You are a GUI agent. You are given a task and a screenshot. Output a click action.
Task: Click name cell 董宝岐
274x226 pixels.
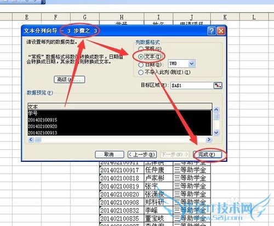pyautogui.click(x=158, y=218)
